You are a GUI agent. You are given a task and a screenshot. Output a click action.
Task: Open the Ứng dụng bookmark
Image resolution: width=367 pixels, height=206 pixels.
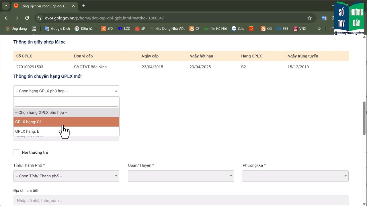click(x=16, y=29)
